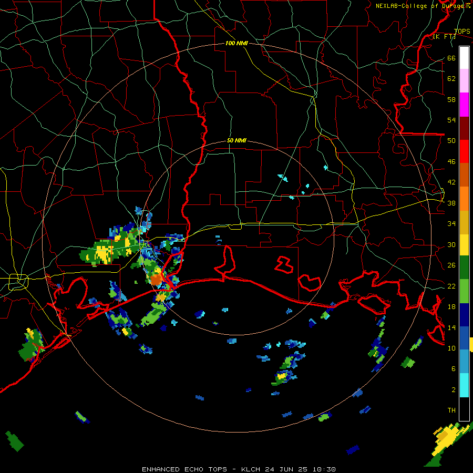This screenshot has height=473, width=473.
Task: Click the '50 NMI' range ring label
Action: (x=236, y=140)
